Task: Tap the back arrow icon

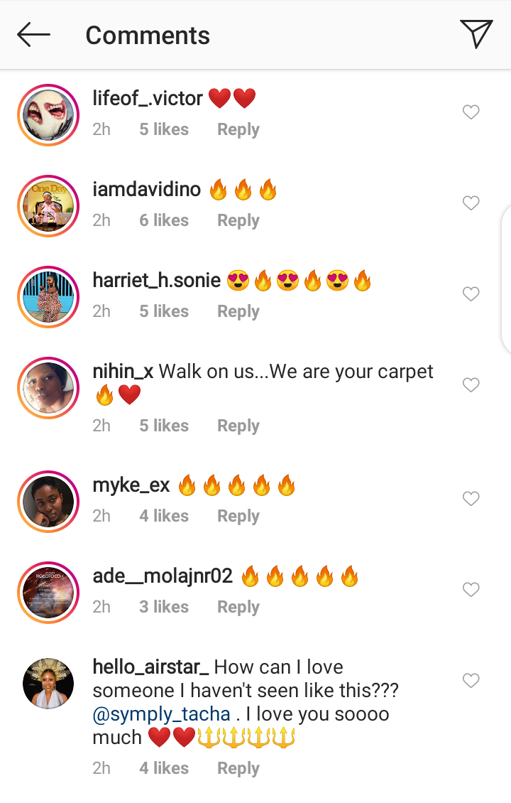Action: click(x=34, y=35)
